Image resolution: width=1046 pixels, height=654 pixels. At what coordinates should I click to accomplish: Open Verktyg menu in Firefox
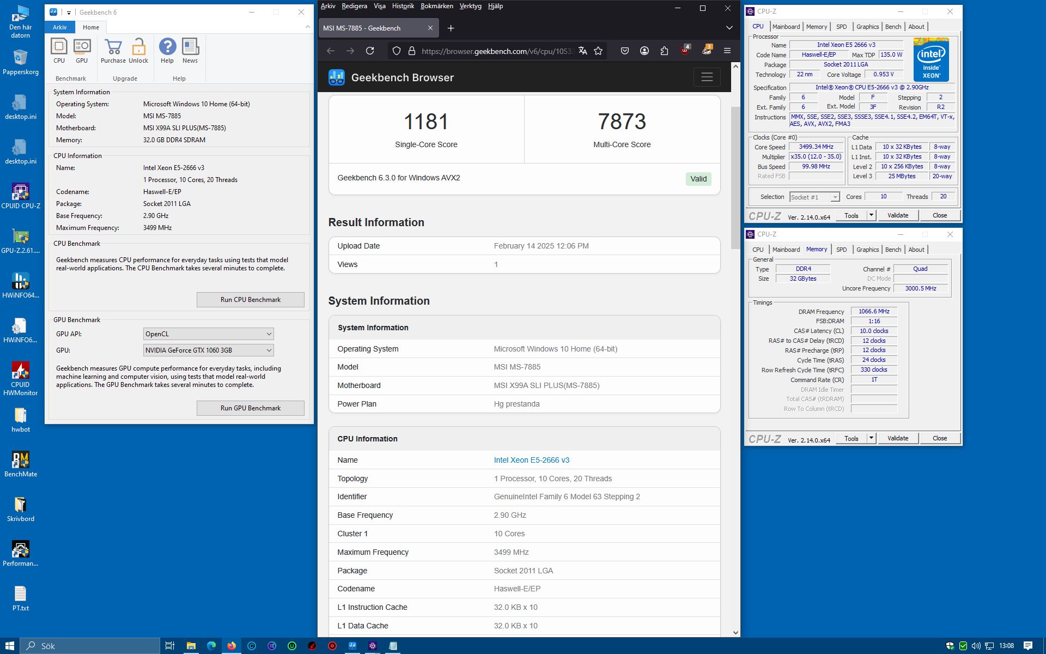tap(471, 6)
